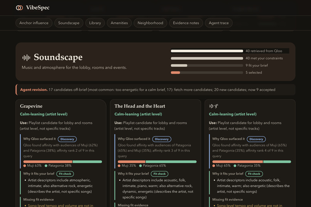Click Grapevine's Muji/Patagonia affinity bar
This screenshot has width=311, height=207.
(x=63, y=162)
